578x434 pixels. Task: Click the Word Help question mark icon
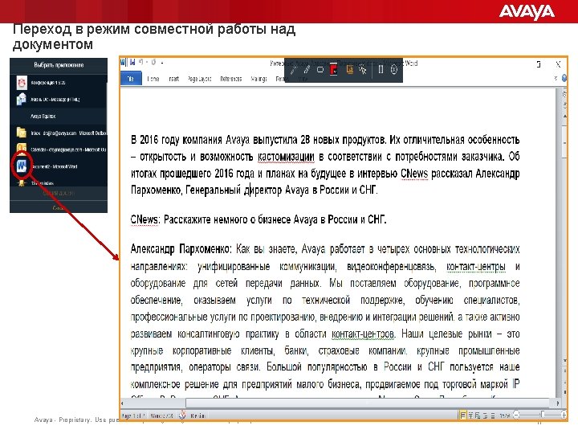tap(564, 78)
